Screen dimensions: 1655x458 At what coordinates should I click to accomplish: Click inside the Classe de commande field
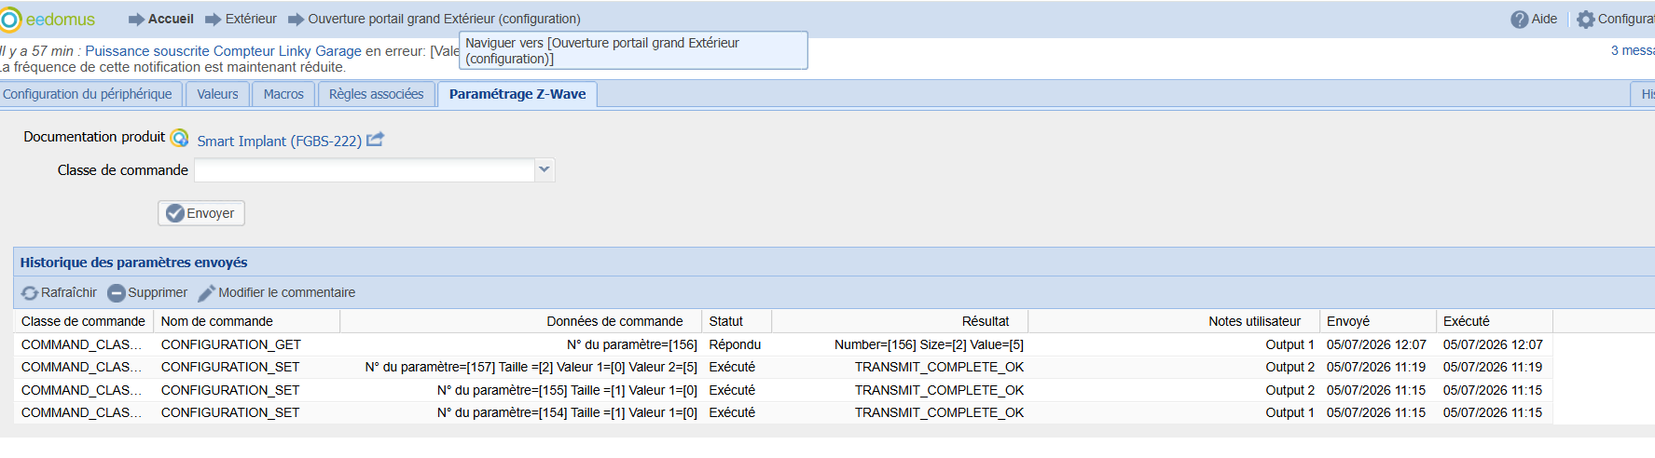click(365, 170)
